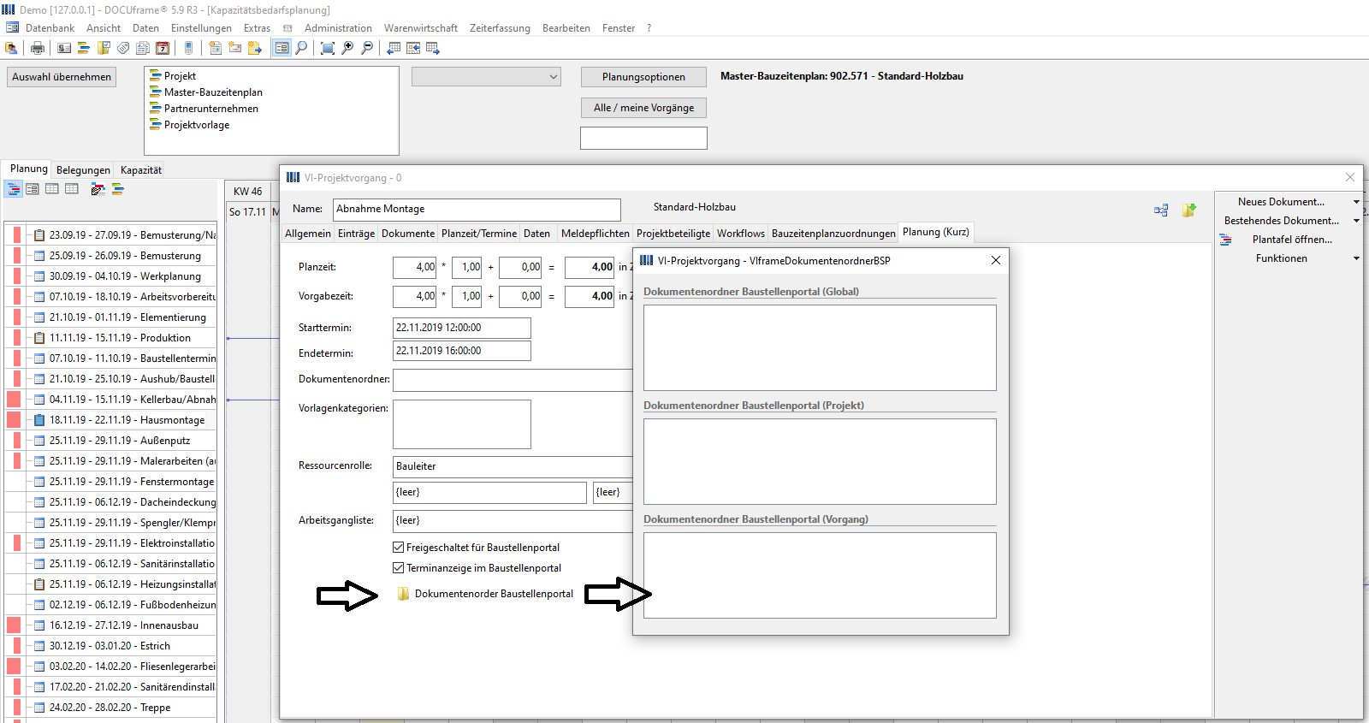Select row 24.02.20 - 28.02.20 - Treppe
The width and height of the screenshot is (1369, 723).
pos(111,708)
